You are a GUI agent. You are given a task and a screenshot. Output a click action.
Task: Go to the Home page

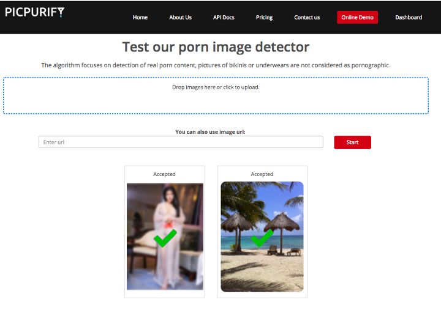tap(140, 17)
